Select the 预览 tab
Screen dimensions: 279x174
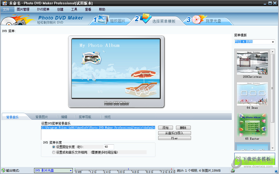pos(107,117)
